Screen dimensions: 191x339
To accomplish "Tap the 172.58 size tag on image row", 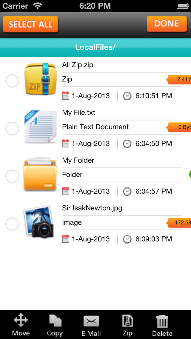I will click(179, 223).
